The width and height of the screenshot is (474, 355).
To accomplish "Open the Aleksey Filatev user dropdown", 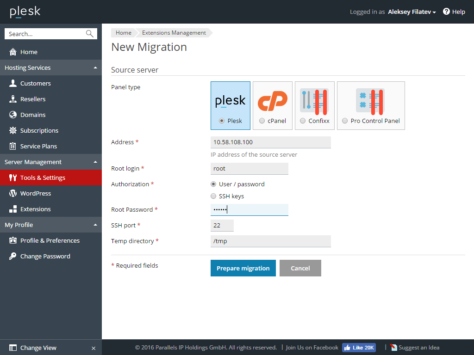I will pyautogui.click(x=412, y=12).
